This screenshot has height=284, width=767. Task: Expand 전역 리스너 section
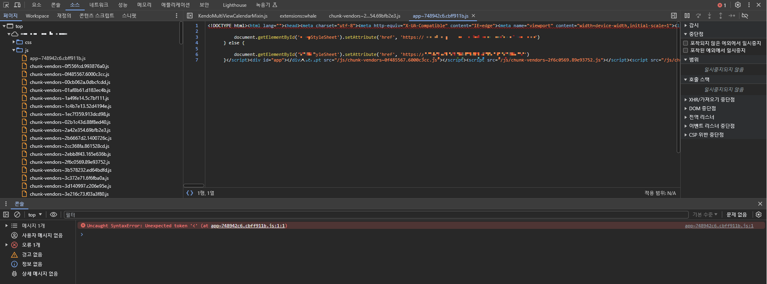pos(686,117)
